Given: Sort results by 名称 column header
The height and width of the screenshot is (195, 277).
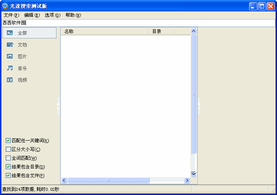Looking at the screenshot, I should 104,32.
